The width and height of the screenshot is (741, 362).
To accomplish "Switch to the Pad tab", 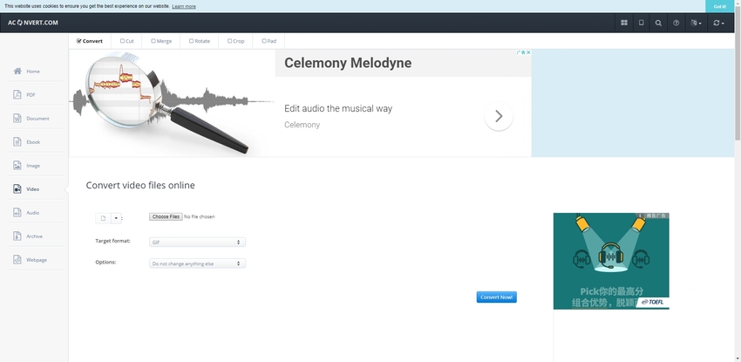I will pyautogui.click(x=269, y=41).
